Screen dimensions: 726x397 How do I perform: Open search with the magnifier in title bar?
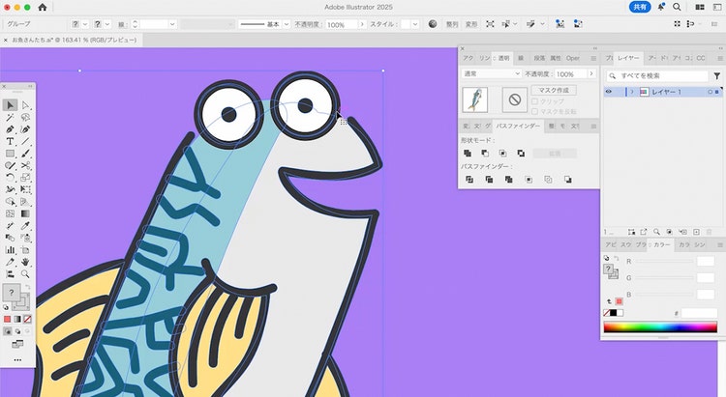pos(677,7)
